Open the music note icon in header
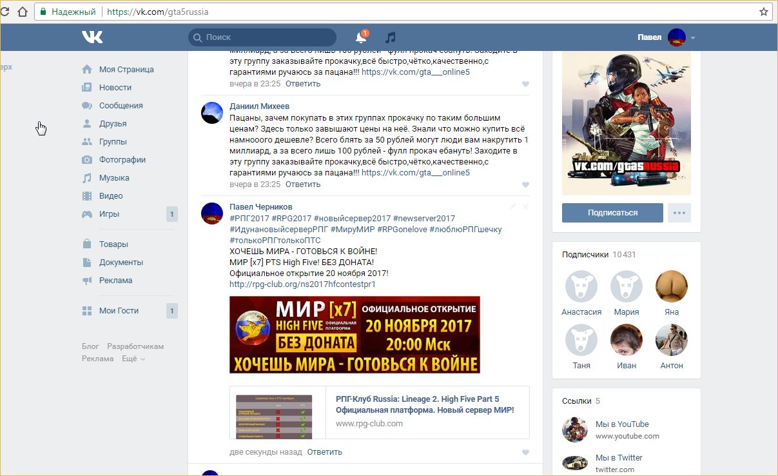 pyautogui.click(x=391, y=37)
